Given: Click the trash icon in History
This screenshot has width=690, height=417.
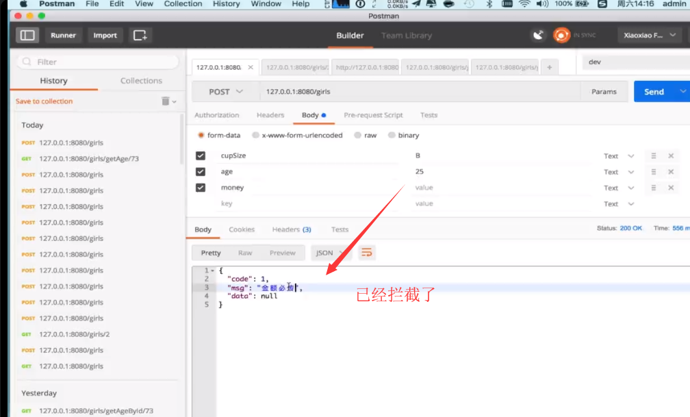Looking at the screenshot, I should 165,101.
